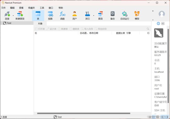Image resolution: width=170 pixels, height=119 pixels.
Task: Open the 窗口 menu
Action: pos(51,8)
